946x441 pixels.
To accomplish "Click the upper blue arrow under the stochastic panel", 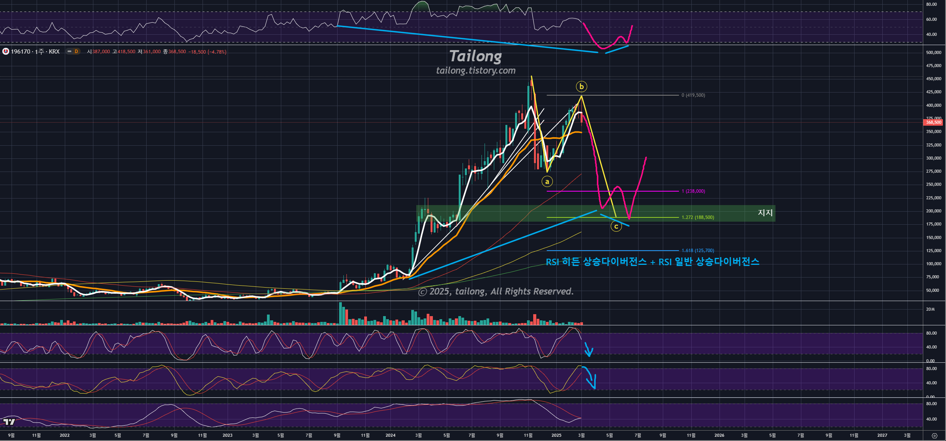I will [x=588, y=350].
